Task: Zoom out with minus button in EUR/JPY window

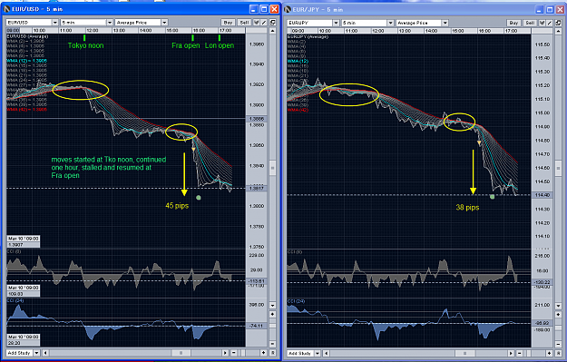Action: click(519, 353)
